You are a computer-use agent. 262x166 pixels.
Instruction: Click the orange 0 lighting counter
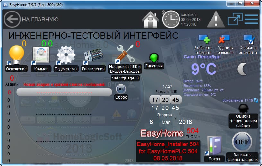[24, 44]
